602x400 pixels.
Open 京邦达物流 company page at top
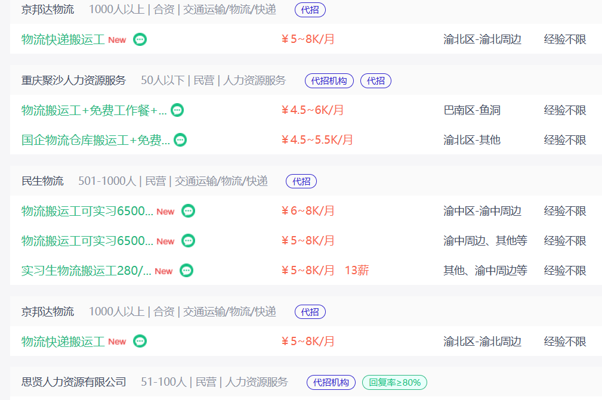[x=48, y=10]
